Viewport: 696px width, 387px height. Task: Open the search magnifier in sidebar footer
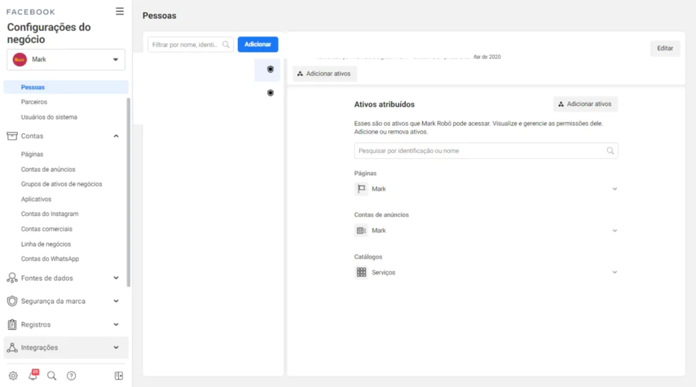coord(52,376)
